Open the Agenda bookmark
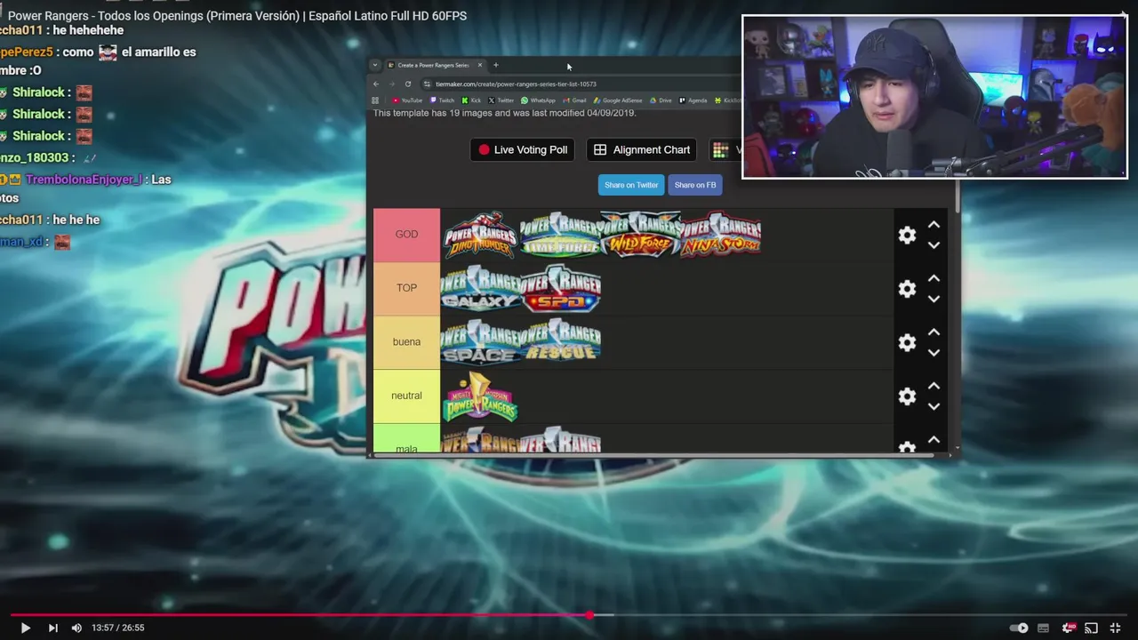Screen dimensions: 1138x640 click(x=693, y=100)
